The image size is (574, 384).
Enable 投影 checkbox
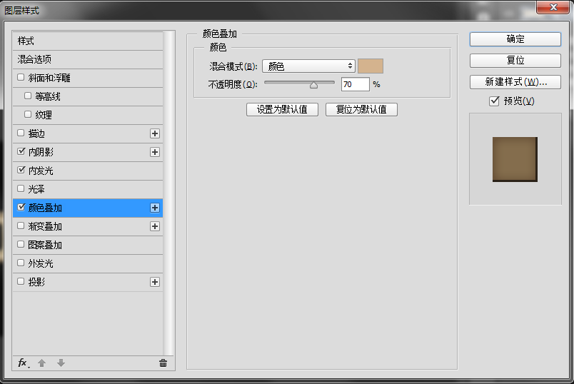pyautogui.click(x=21, y=281)
